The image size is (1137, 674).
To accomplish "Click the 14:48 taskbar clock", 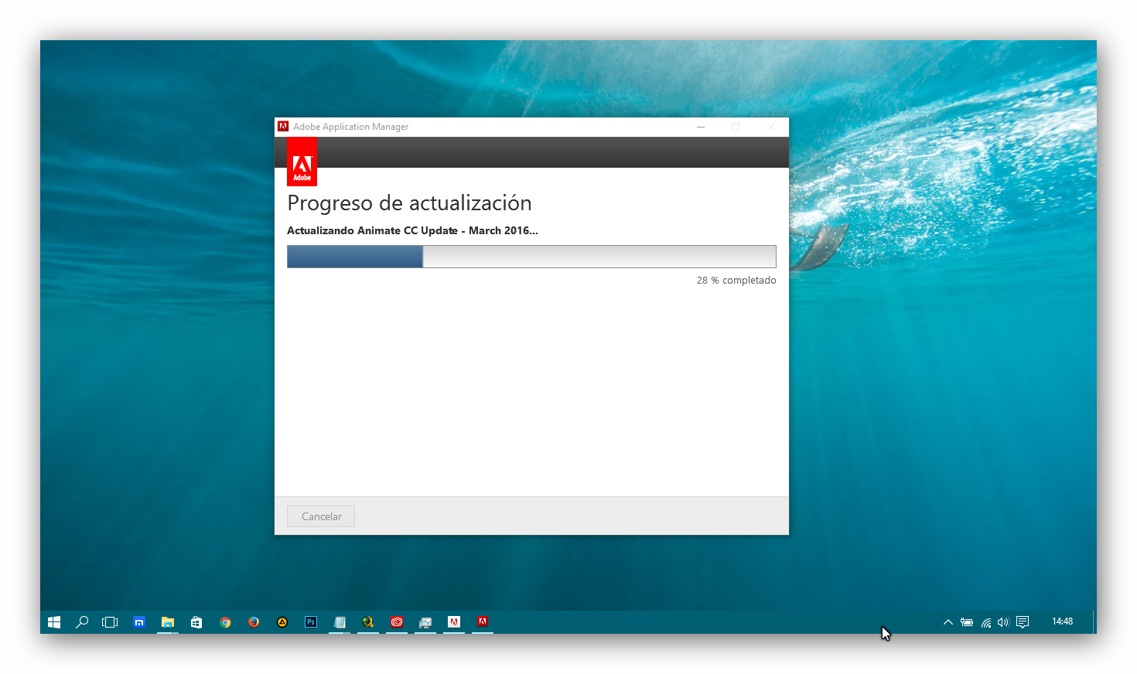I will point(1062,621).
